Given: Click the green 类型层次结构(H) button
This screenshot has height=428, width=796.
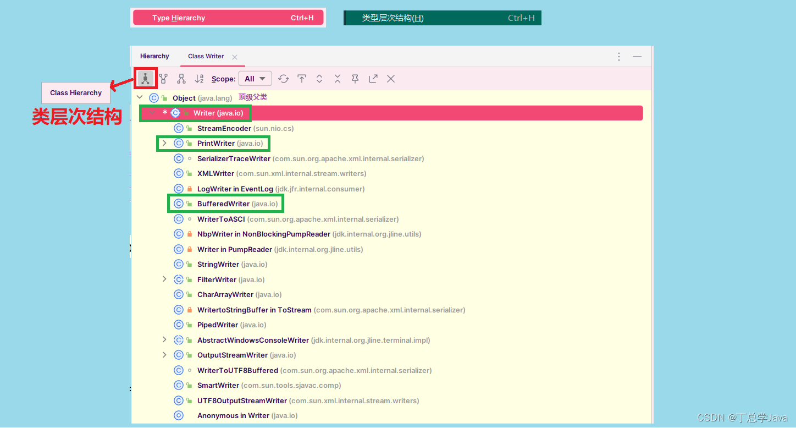Looking at the screenshot, I should pyautogui.click(x=442, y=17).
